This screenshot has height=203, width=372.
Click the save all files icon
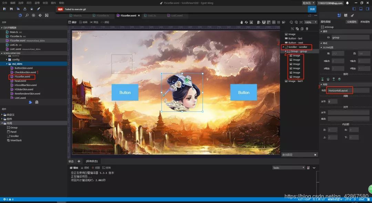pyautogui.click(x=18, y=9)
